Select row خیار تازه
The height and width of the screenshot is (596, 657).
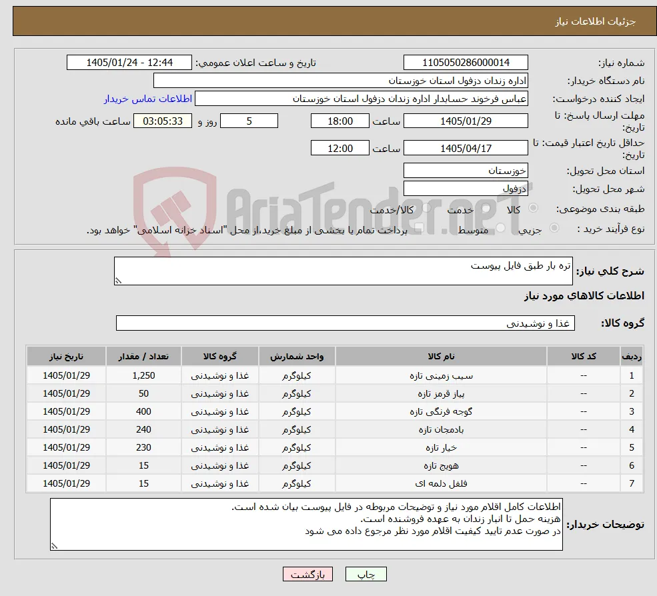[x=335, y=448]
